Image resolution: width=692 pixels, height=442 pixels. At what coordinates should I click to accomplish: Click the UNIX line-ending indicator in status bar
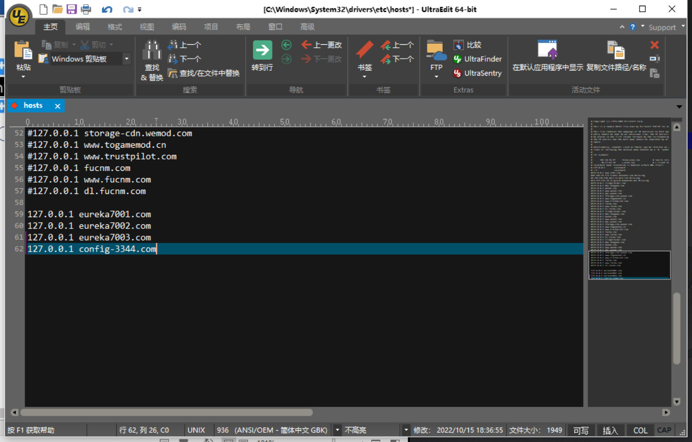196,430
